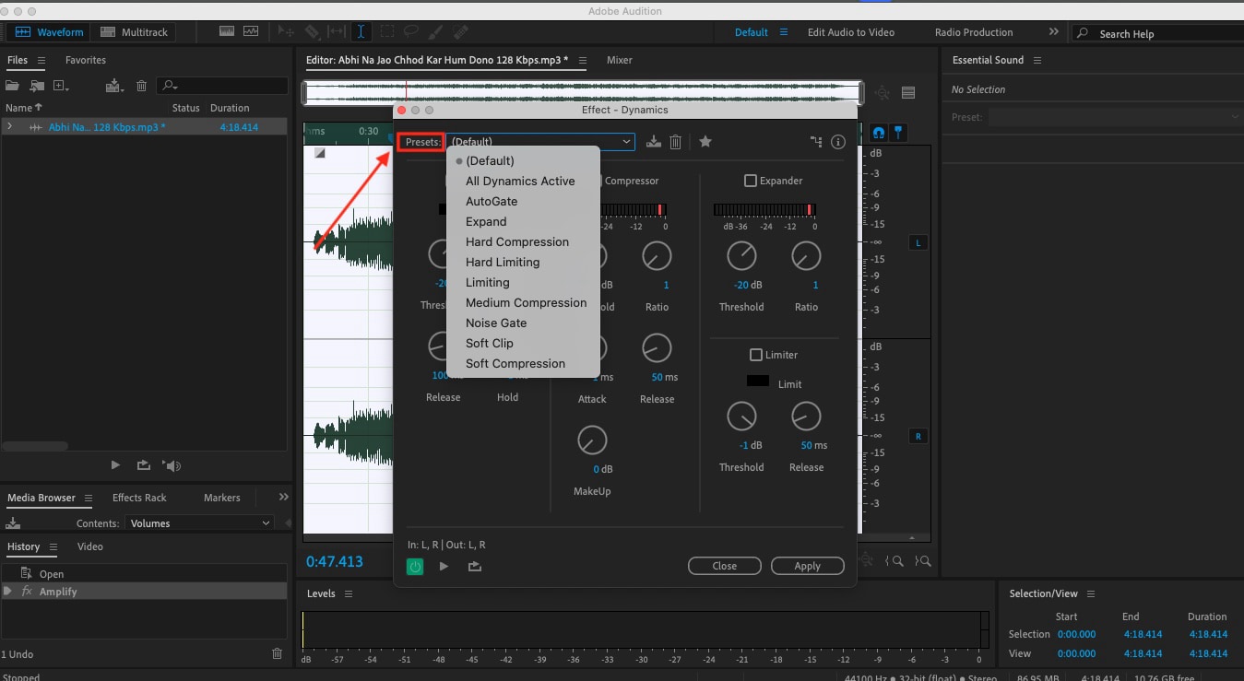The width and height of the screenshot is (1244, 681).
Task: Show more panels chevron beside Markers
Action: pos(283,497)
